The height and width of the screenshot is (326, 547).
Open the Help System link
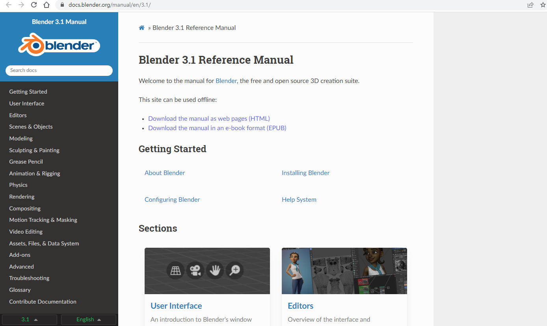[x=299, y=199]
